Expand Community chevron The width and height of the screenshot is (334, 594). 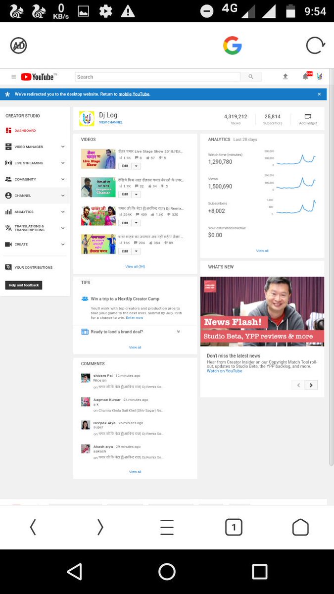tap(63, 179)
